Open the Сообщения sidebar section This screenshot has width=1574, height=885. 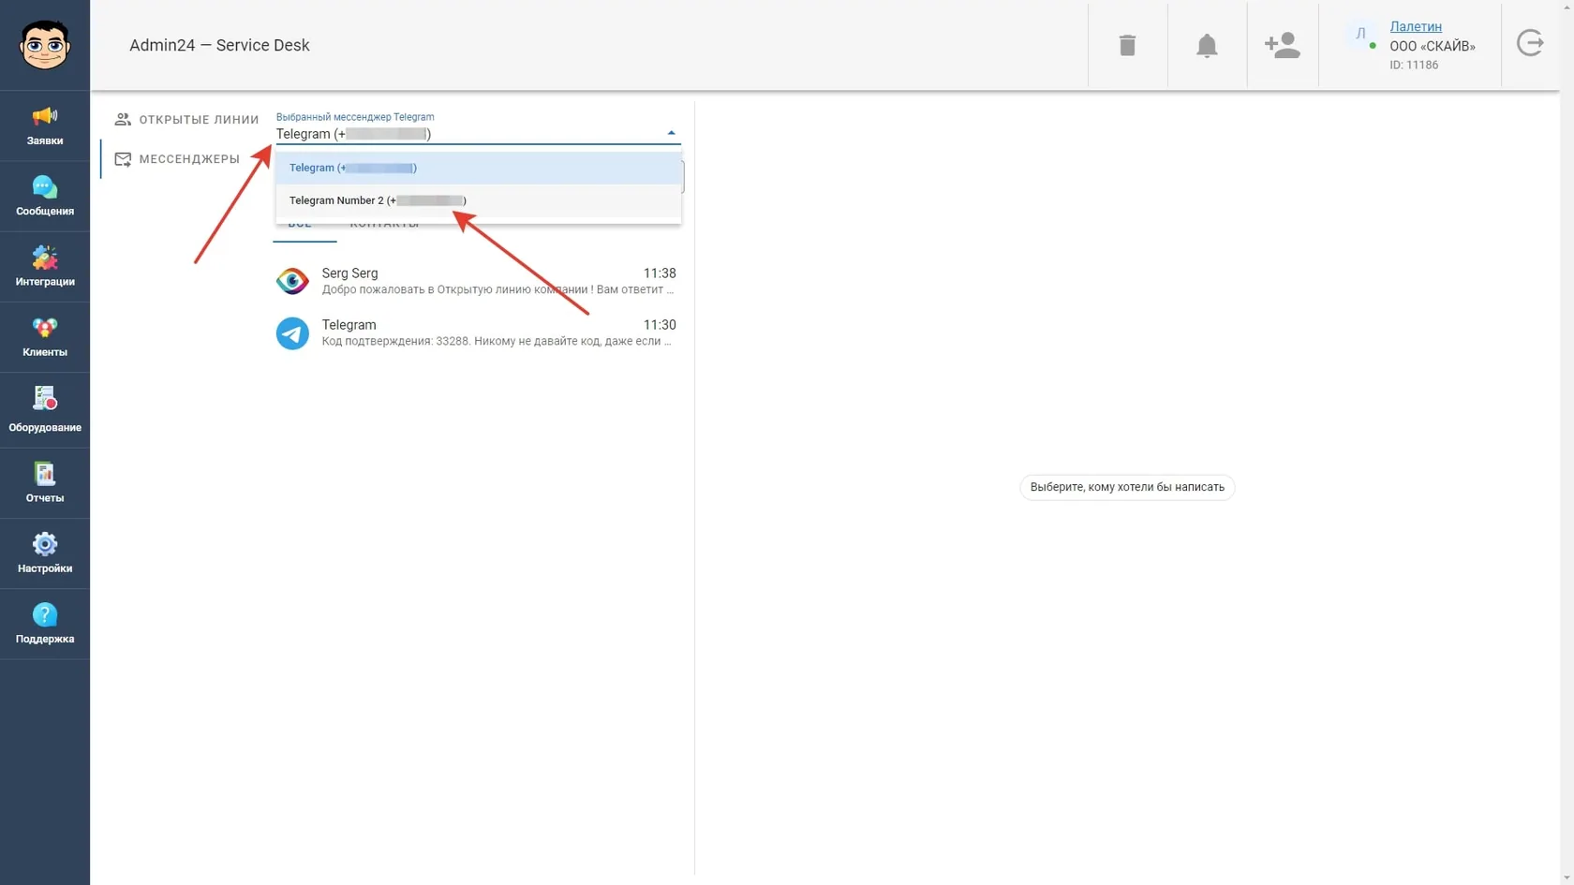click(x=45, y=197)
